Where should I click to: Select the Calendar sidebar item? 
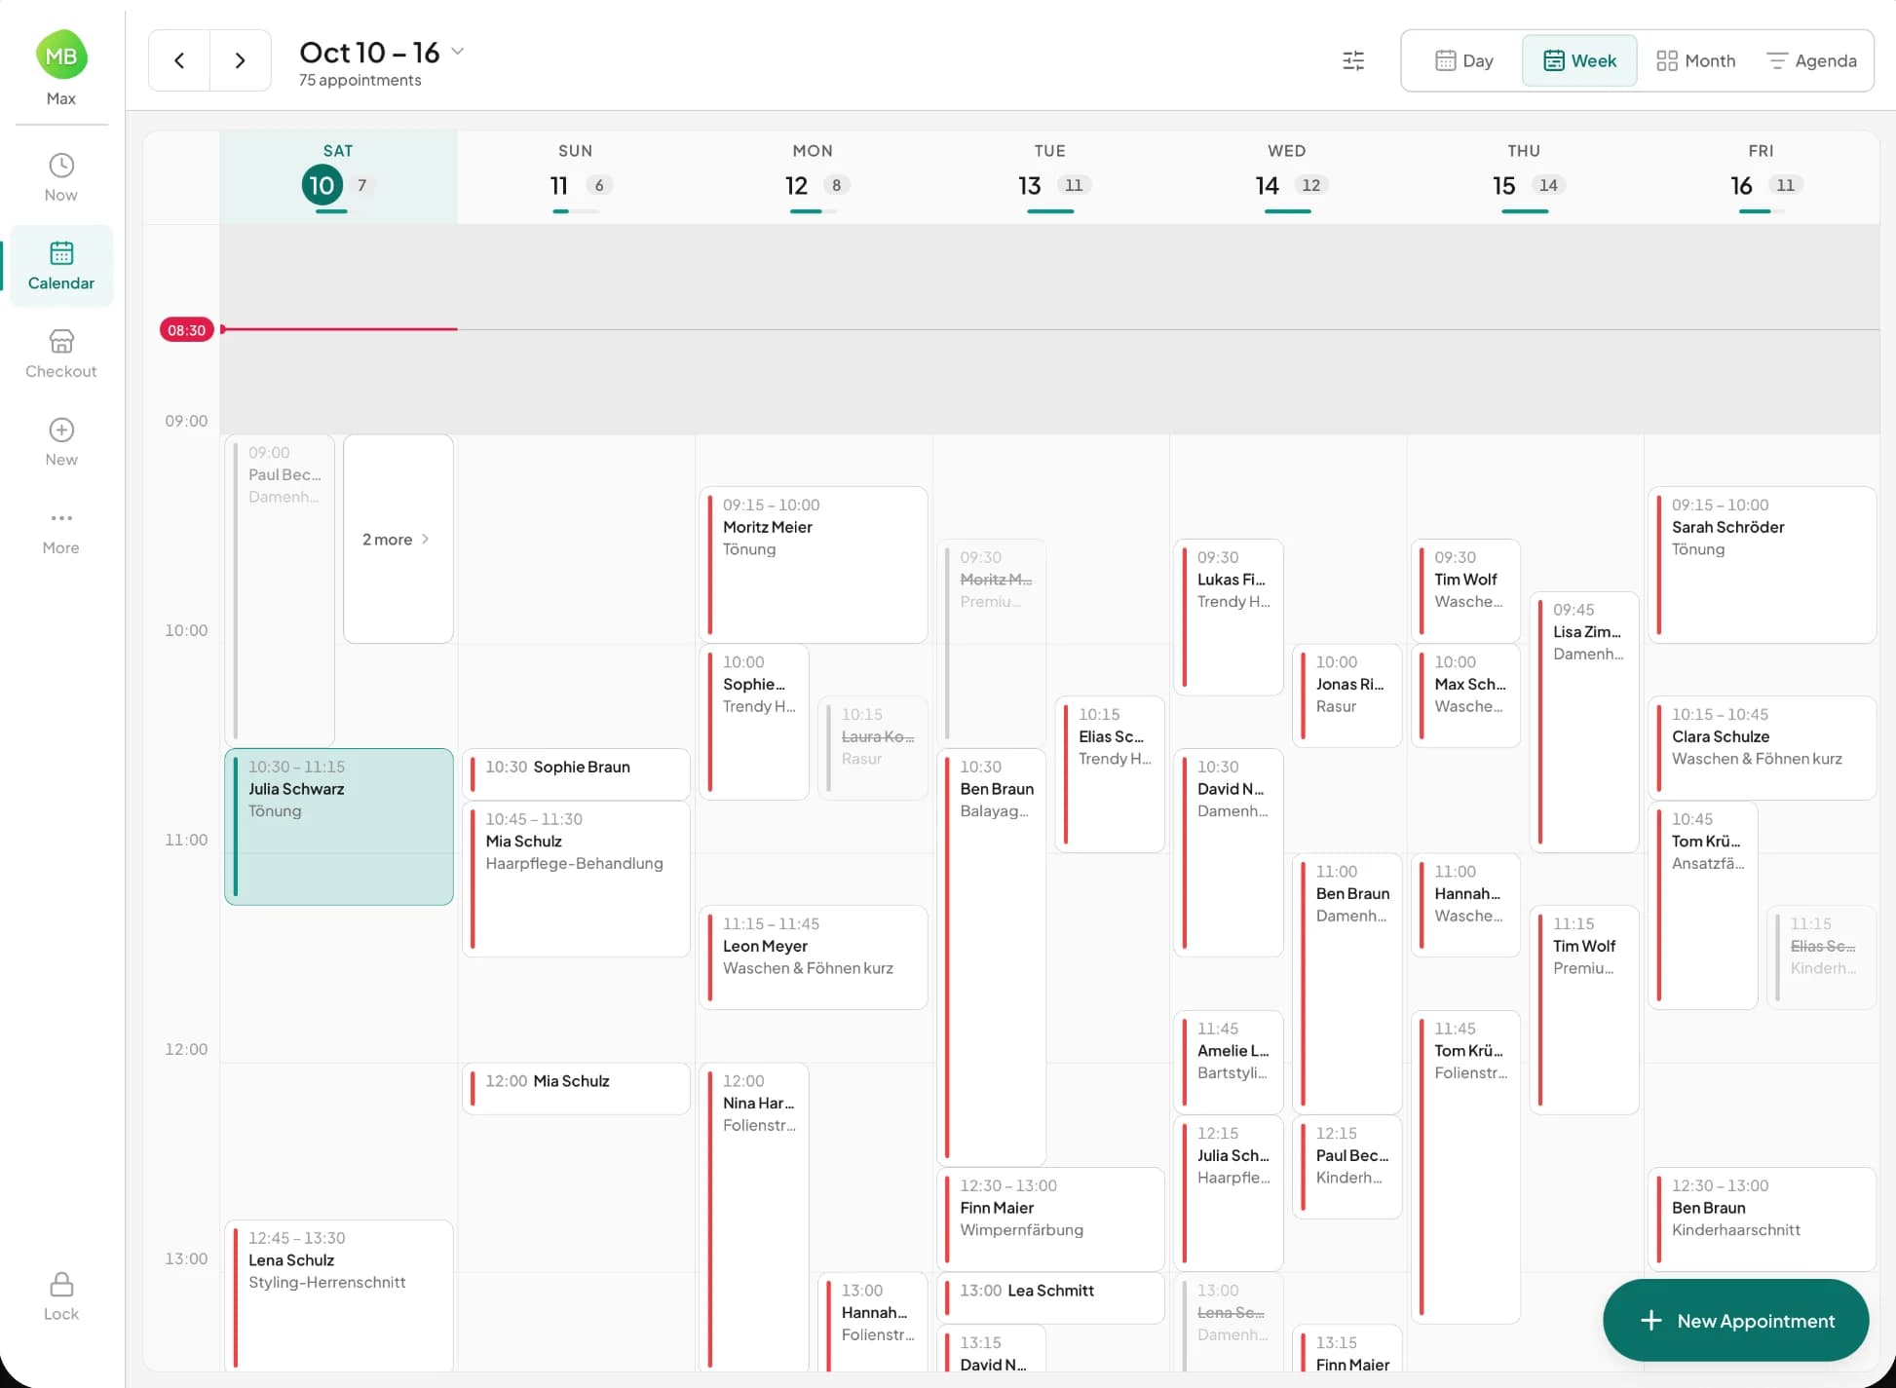point(61,266)
